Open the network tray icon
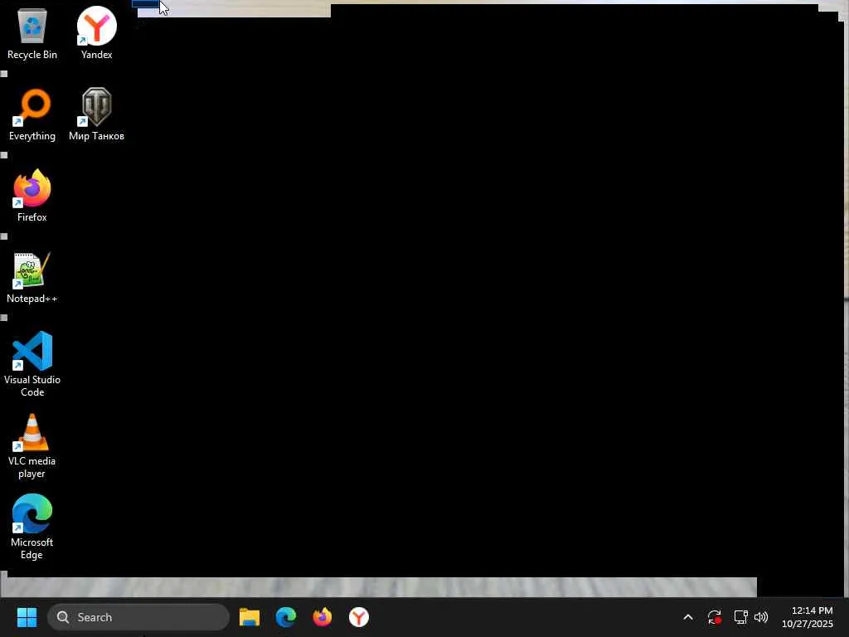This screenshot has height=637, width=849. (x=740, y=617)
